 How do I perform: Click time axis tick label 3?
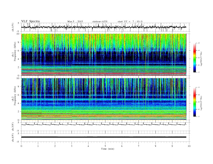pyautogui.click(x=72, y=146)
